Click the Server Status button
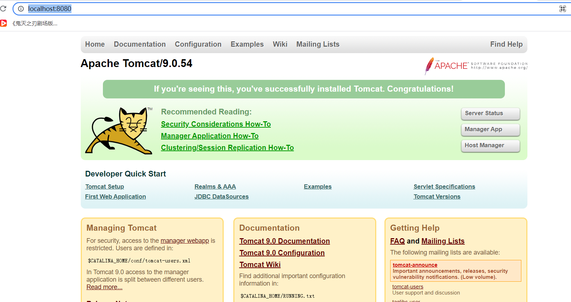The image size is (571, 302). pos(490,113)
